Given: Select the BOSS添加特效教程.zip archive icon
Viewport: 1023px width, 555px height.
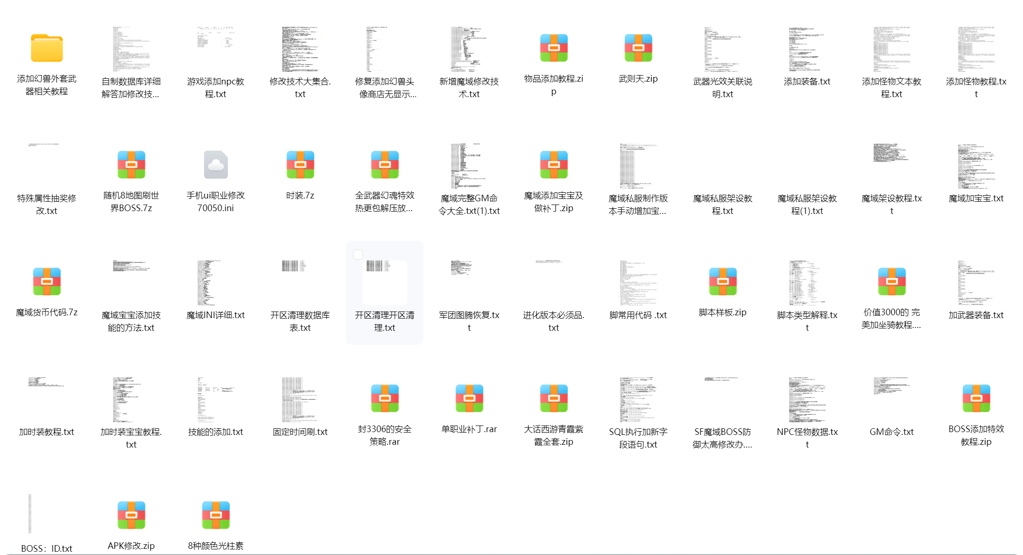Looking at the screenshot, I should (976, 398).
